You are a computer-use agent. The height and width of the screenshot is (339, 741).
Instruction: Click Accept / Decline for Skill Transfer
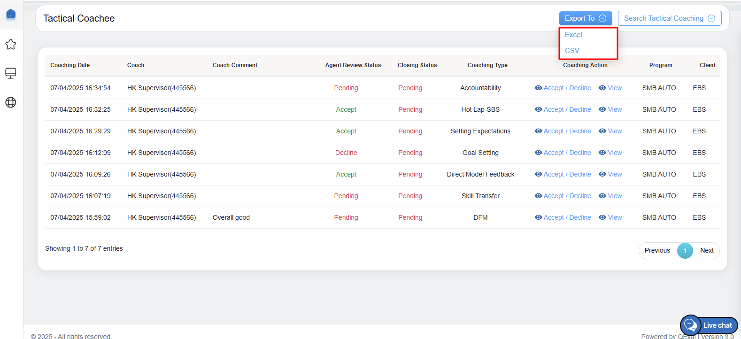click(567, 196)
